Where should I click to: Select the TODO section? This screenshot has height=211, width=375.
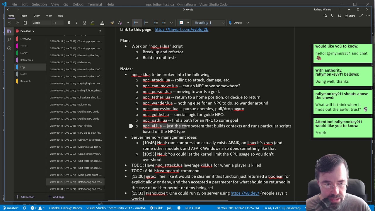pyautogui.click(x=30, y=46)
